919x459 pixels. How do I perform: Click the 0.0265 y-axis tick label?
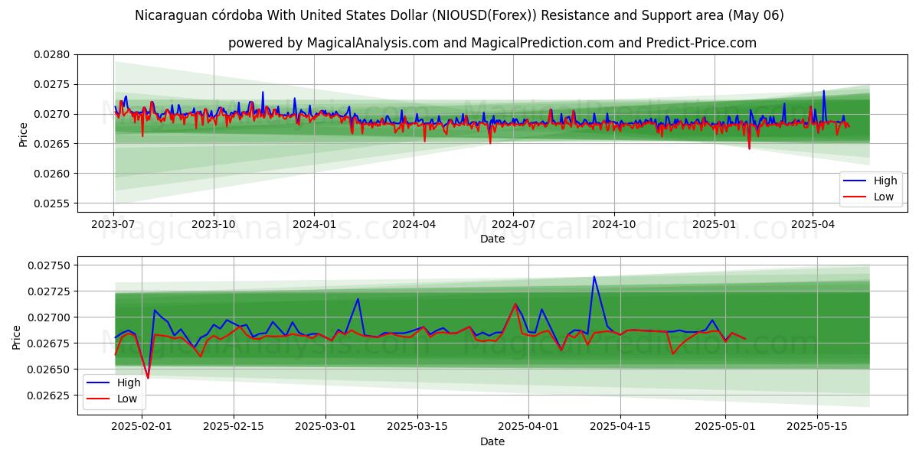(53, 144)
